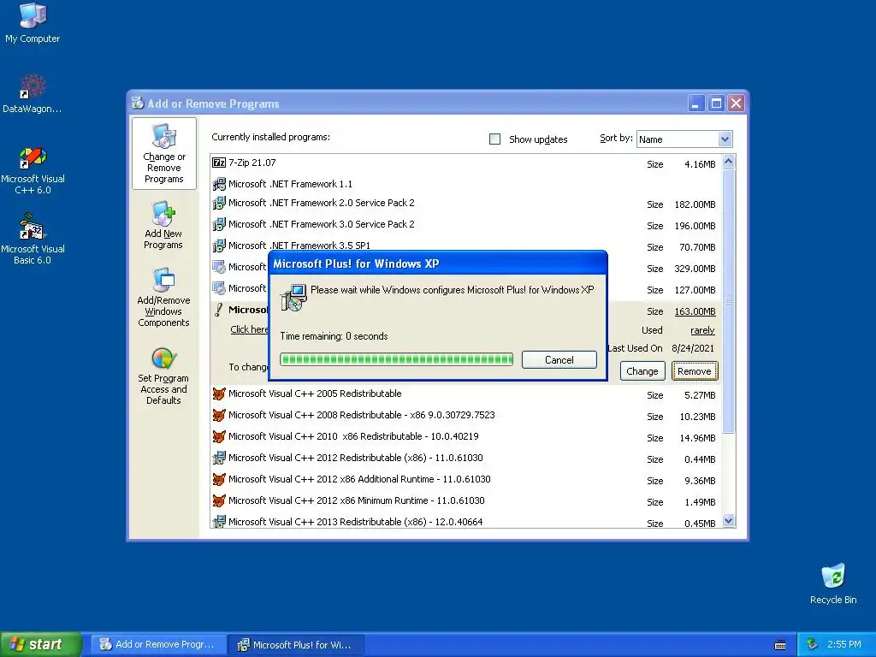Click the 2:55 PM taskbar clock
The image size is (876, 657).
(844, 644)
